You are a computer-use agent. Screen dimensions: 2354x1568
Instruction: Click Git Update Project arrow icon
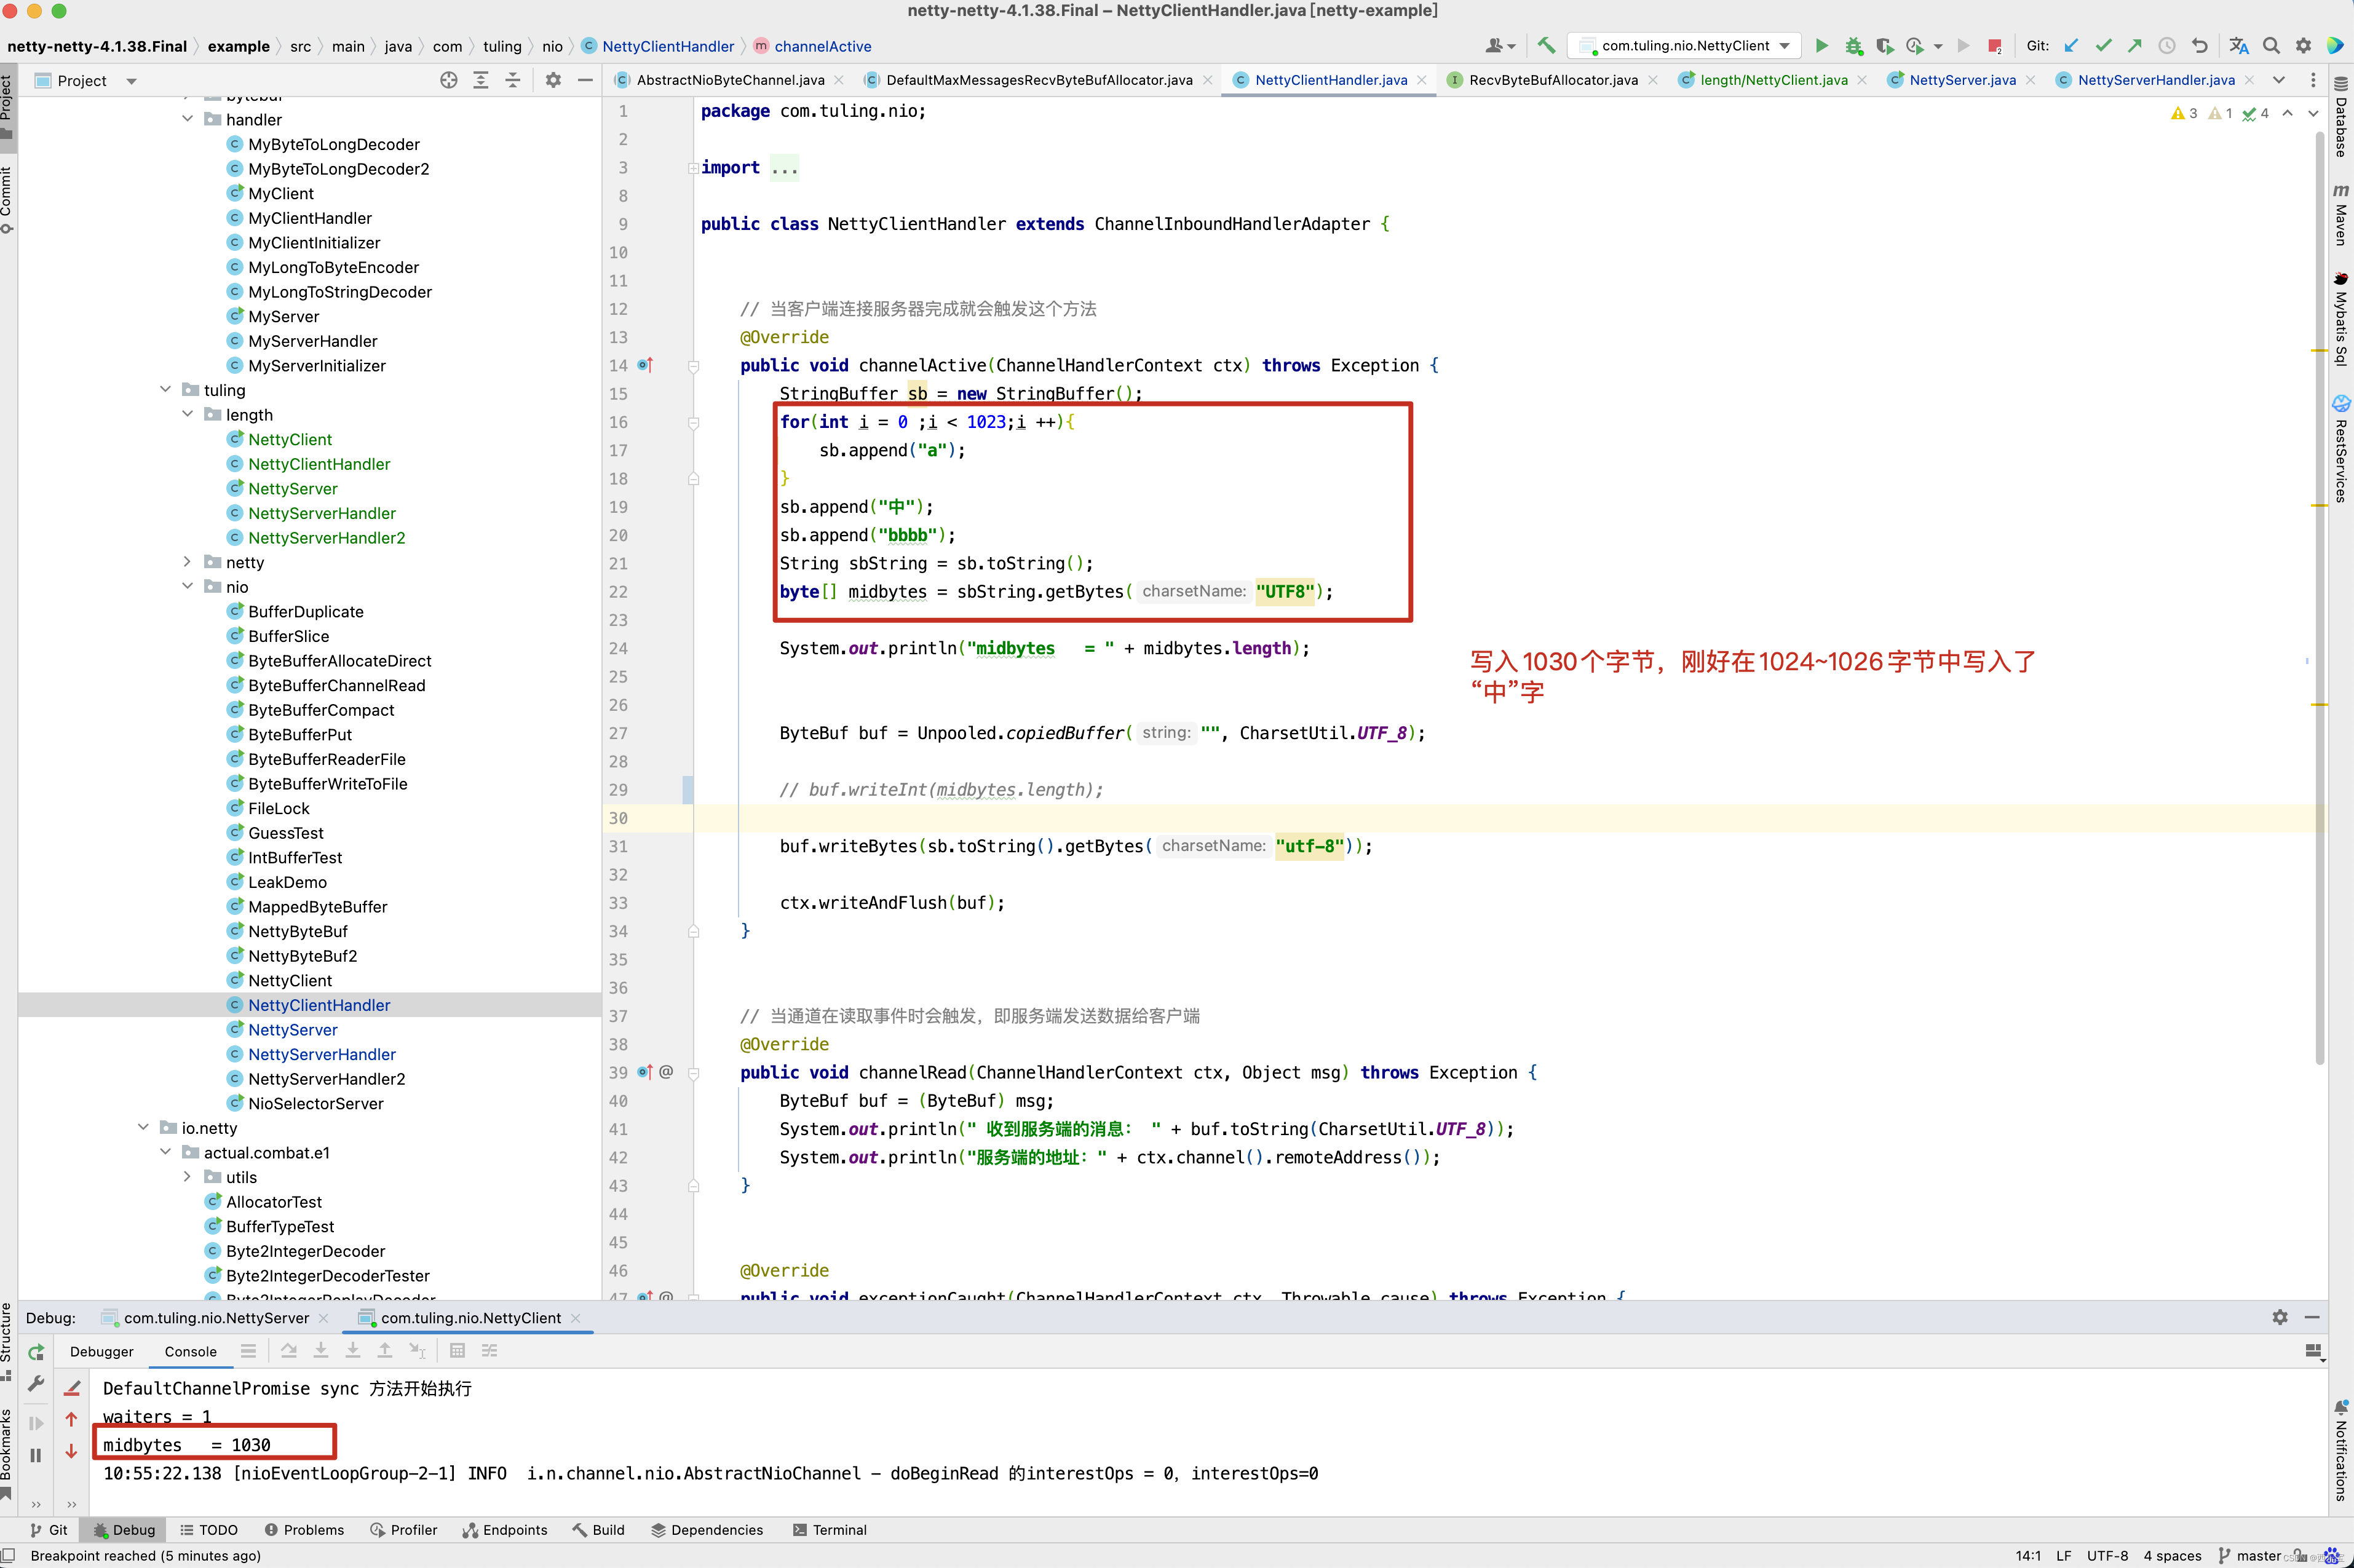pyautogui.click(x=2071, y=46)
